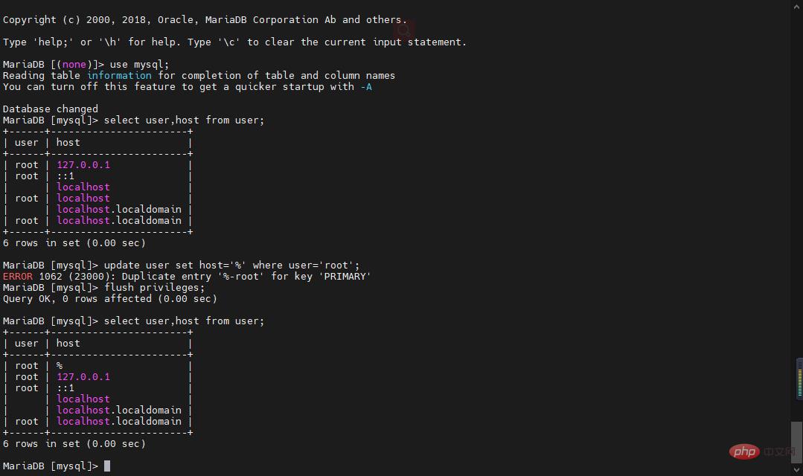Image resolution: width=803 pixels, height=476 pixels.
Task: Click the magenta '(none)' database label
Action: [x=74, y=65]
